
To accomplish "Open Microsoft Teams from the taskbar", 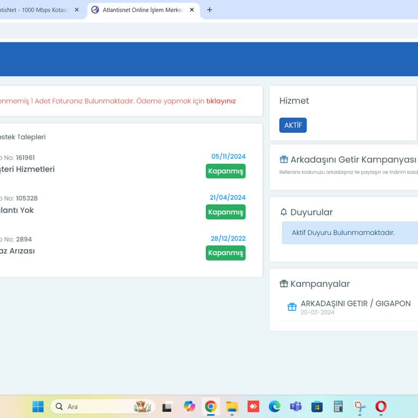I will point(296,407).
